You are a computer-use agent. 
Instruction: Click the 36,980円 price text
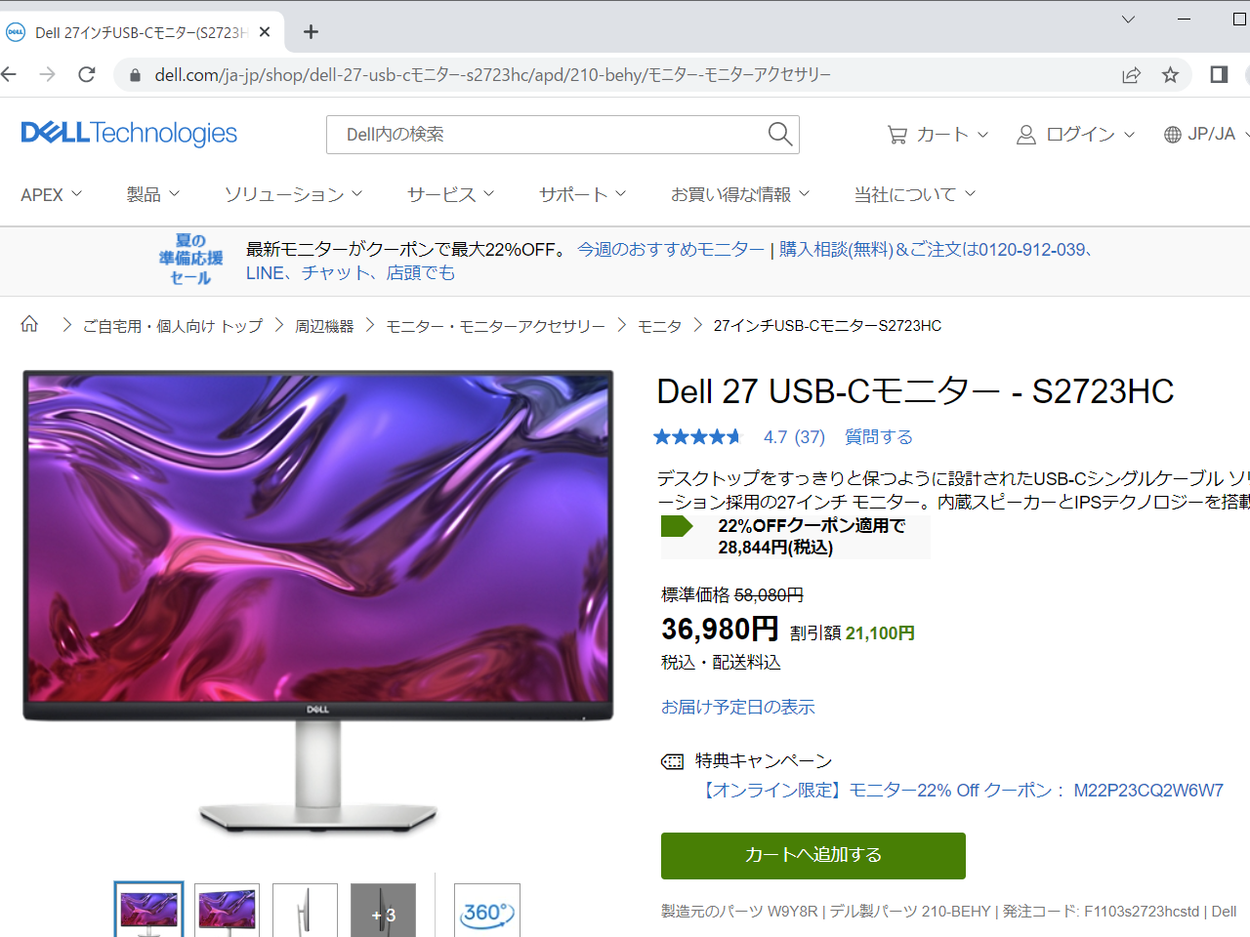[x=720, y=629]
